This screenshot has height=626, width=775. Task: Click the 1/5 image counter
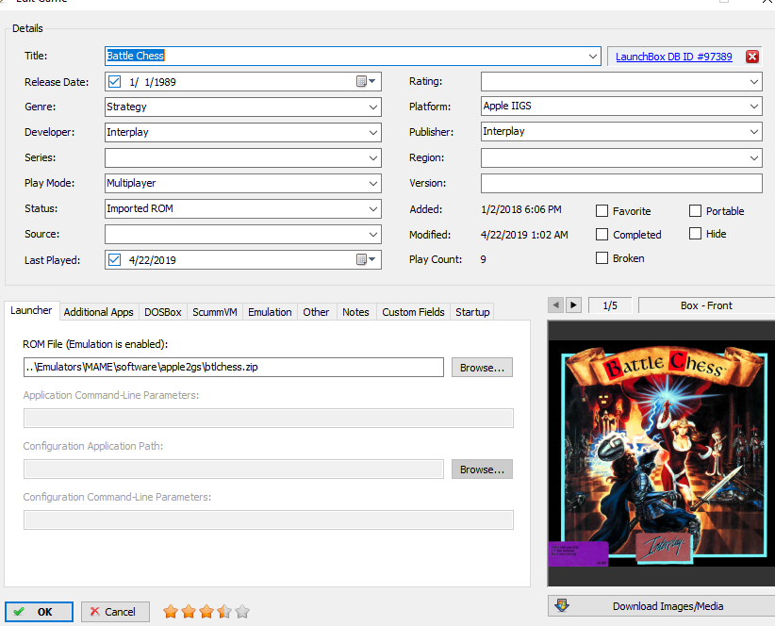point(610,305)
